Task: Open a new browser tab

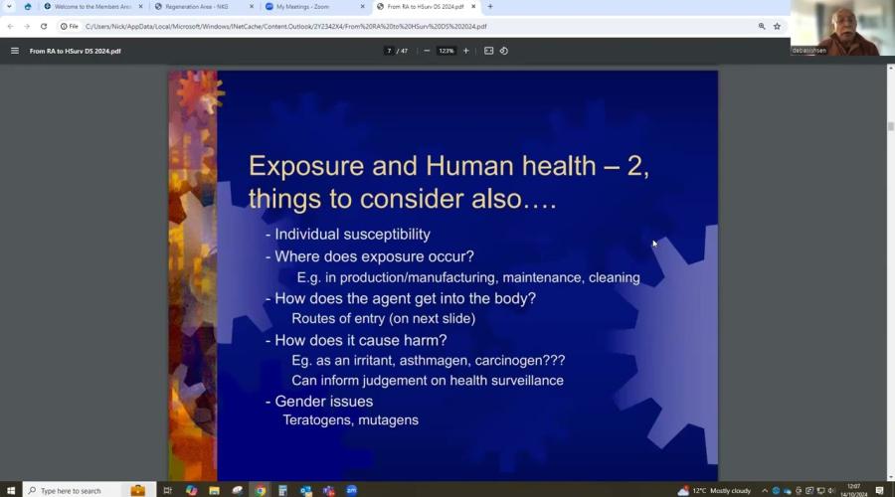Action: pyautogui.click(x=489, y=7)
